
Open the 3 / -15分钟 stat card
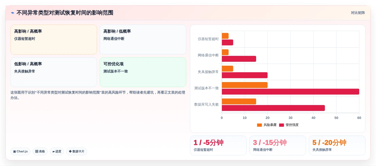[278, 145]
